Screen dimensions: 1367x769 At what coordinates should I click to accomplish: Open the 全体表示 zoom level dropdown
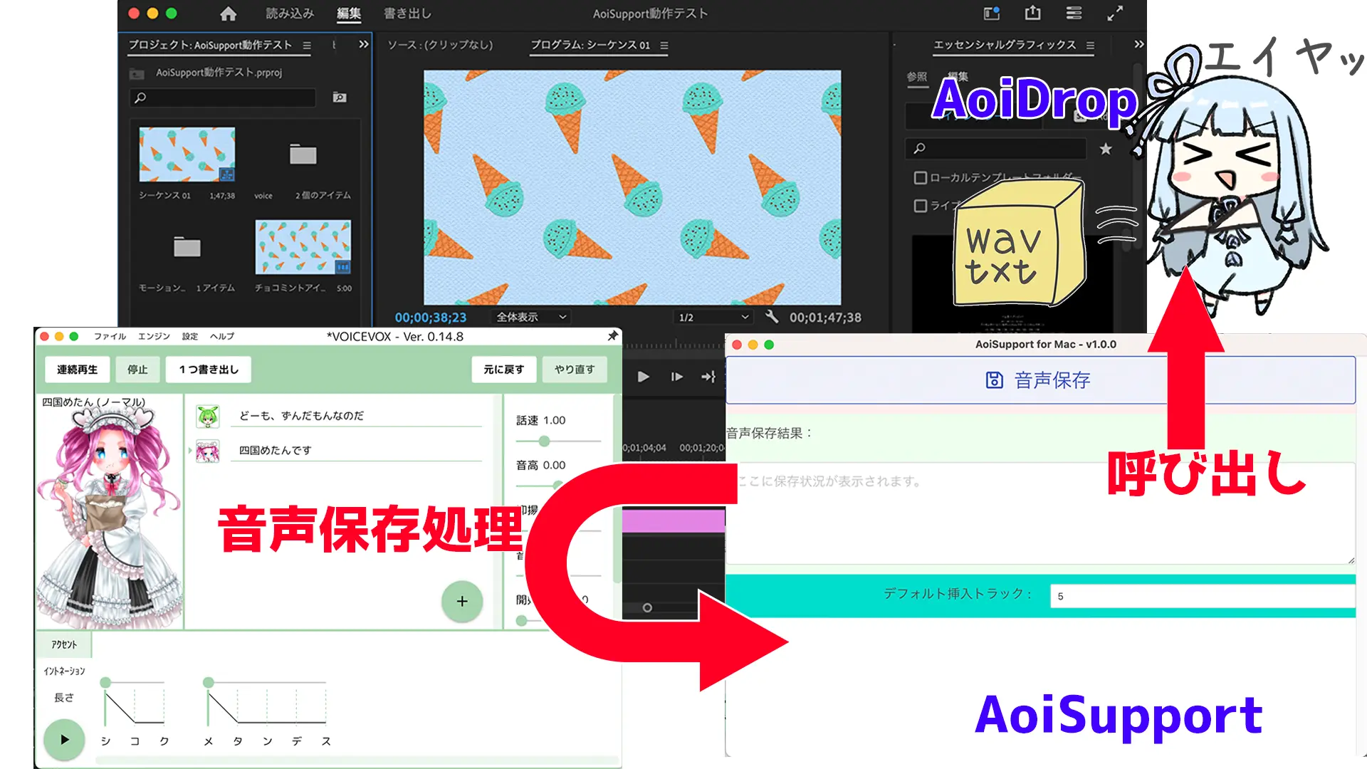(531, 317)
